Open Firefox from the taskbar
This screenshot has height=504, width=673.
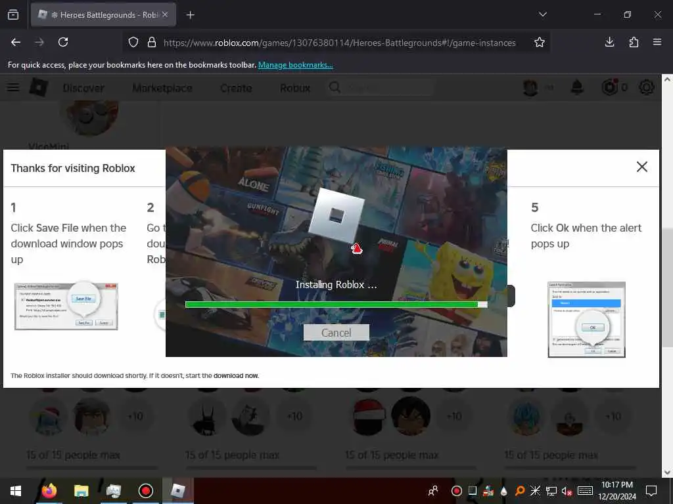(x=49, y=491)
